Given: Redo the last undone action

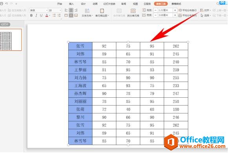Looking at the screenshot, I should tap(11, 4).
